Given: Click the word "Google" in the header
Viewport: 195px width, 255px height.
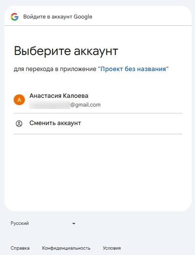Looking at the screenshot, I should (83, 17).
